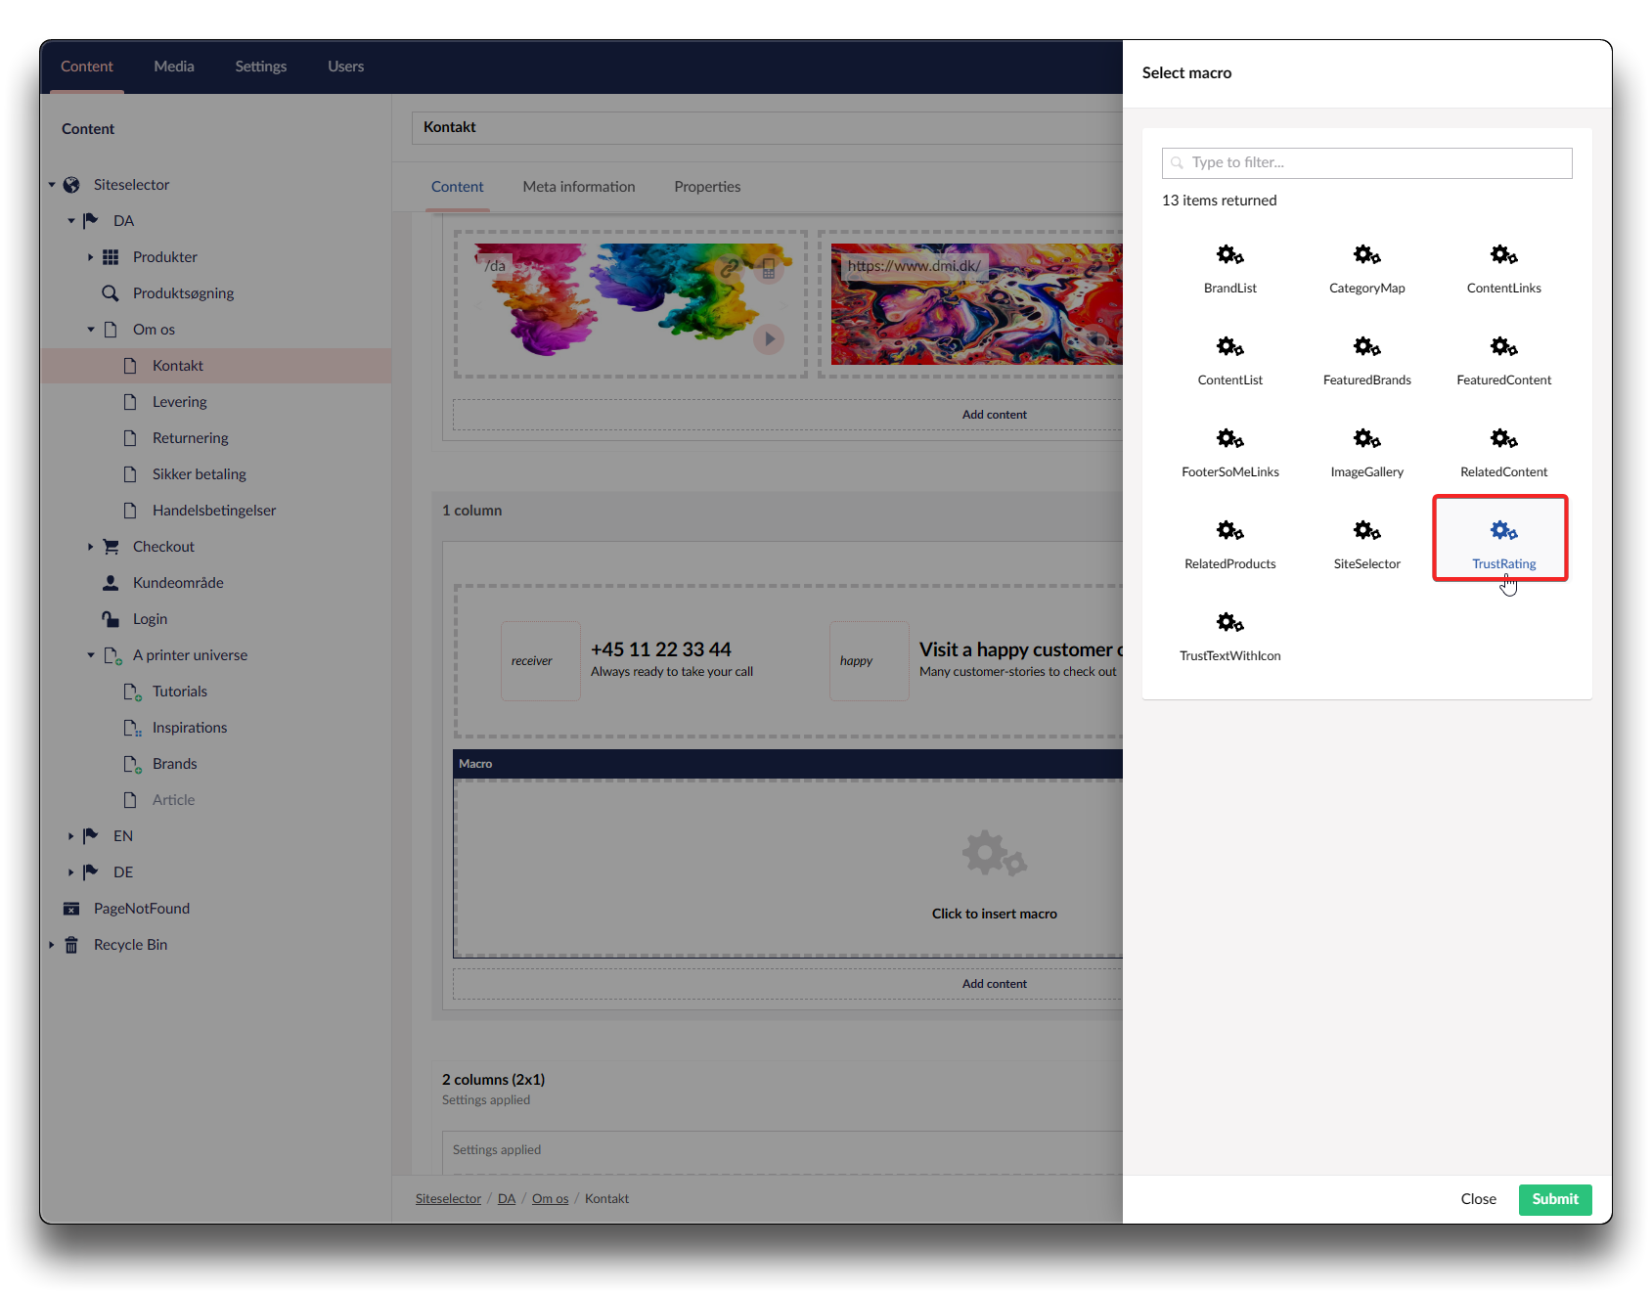
Task: Close the Select macro panel
Action: pos(1478,1199)
